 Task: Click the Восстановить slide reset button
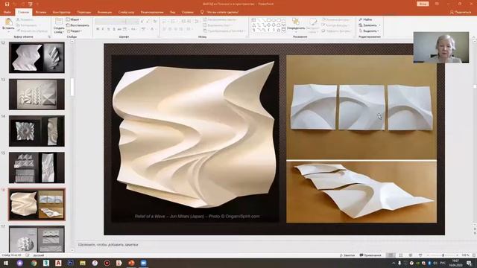(78, 25)
